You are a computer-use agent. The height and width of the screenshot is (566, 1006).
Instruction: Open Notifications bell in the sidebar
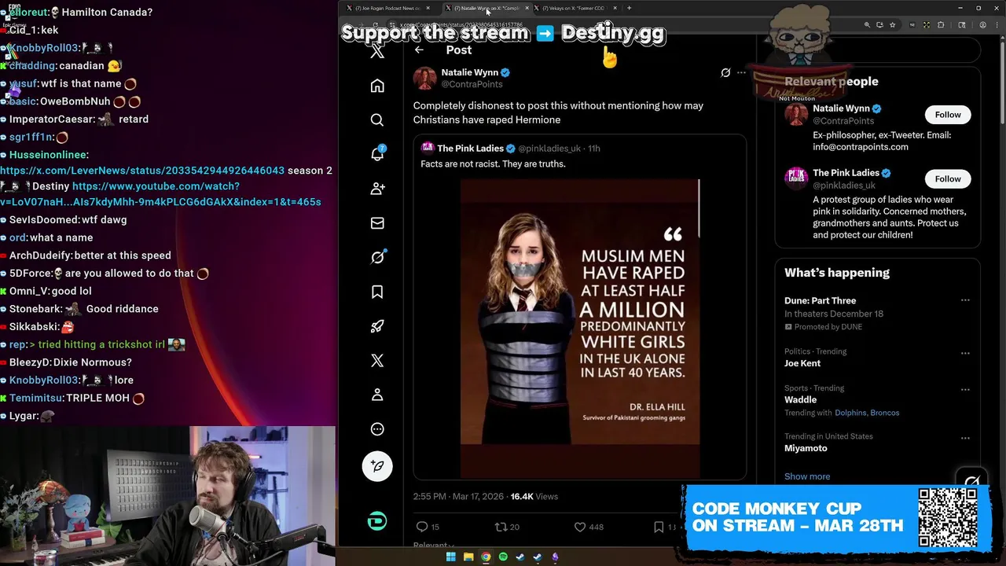377,154
